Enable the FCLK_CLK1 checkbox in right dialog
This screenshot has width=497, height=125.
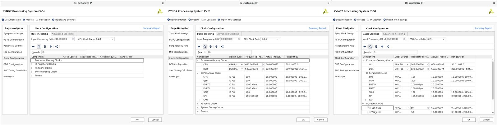pos(368,112)
